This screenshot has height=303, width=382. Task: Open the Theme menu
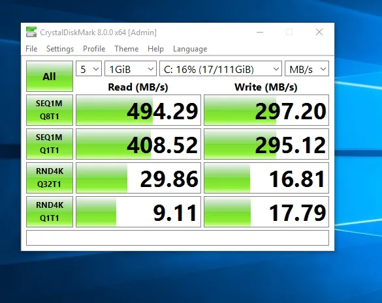[127, 49]
